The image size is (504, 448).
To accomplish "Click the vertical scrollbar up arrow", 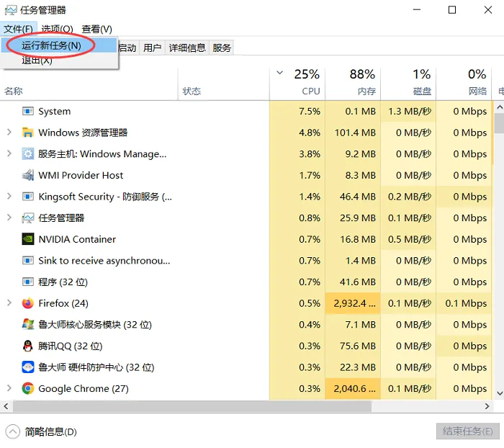I will click(499, 107).
